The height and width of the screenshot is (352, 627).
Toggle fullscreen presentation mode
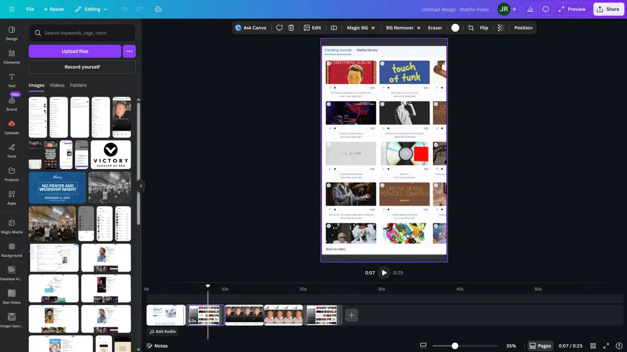point(606,346)
